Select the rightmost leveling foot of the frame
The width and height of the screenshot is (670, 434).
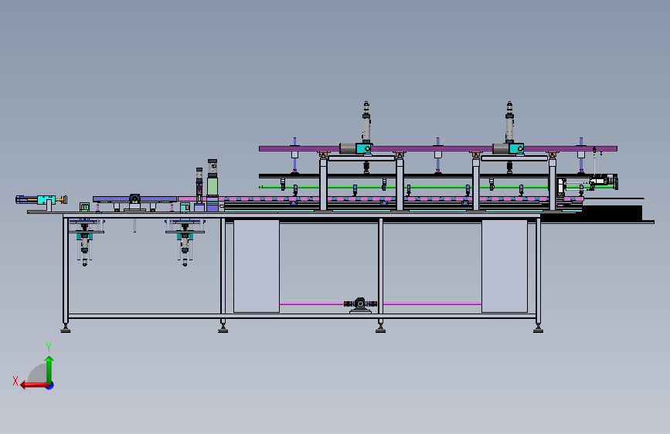coord(539,328)
